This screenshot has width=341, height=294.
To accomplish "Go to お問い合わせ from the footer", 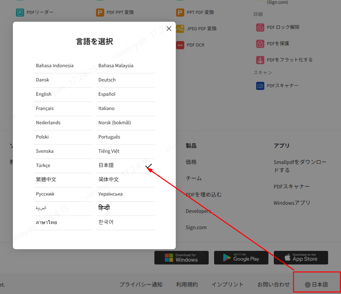I will [273, 284].
